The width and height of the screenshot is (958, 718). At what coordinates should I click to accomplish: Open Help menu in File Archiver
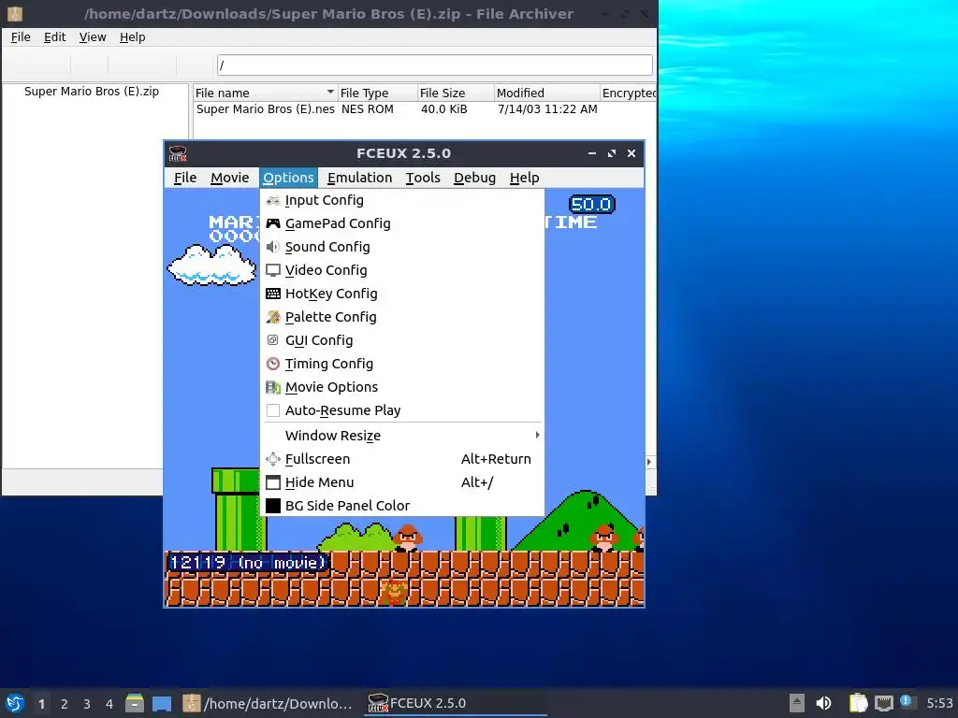click(x=132, y=37)
